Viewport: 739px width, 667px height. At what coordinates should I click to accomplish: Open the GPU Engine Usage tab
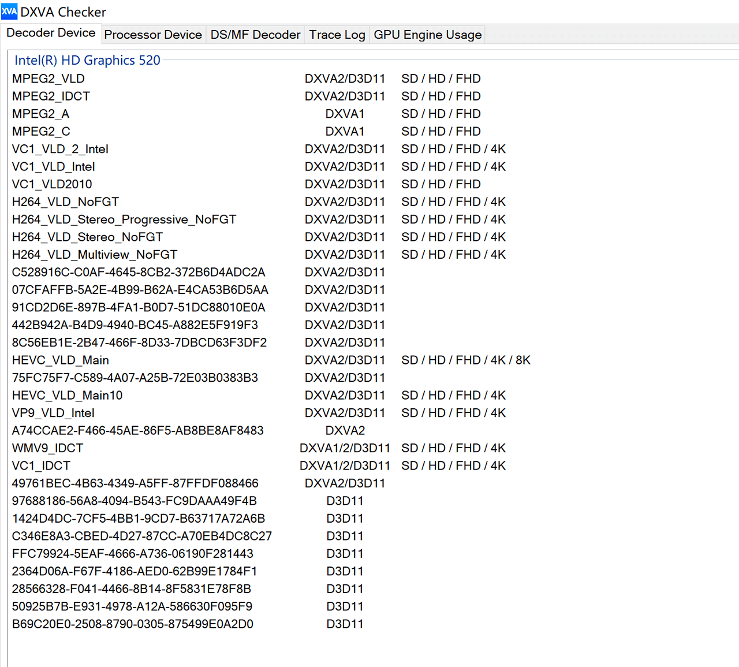pyautogui.click(x=427, y=35)
